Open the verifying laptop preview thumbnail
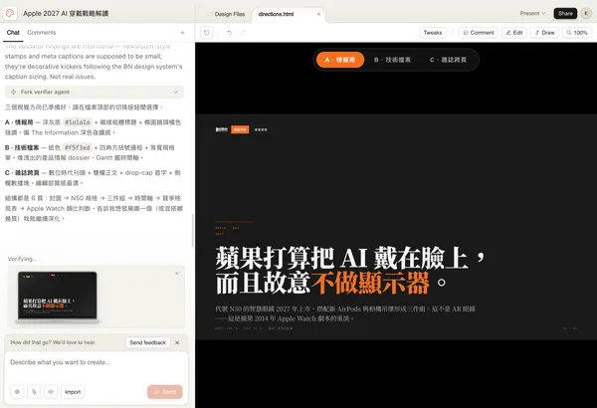The width and height of the screenshot is (597, 408). pos(58,297)
